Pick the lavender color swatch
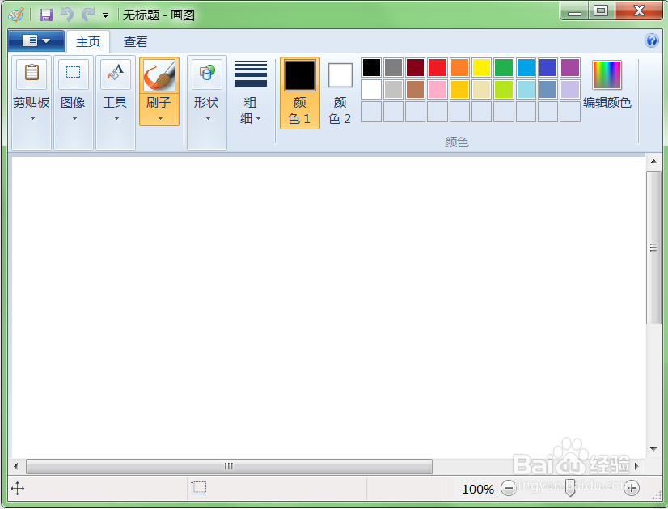 (x=570, y=90)
